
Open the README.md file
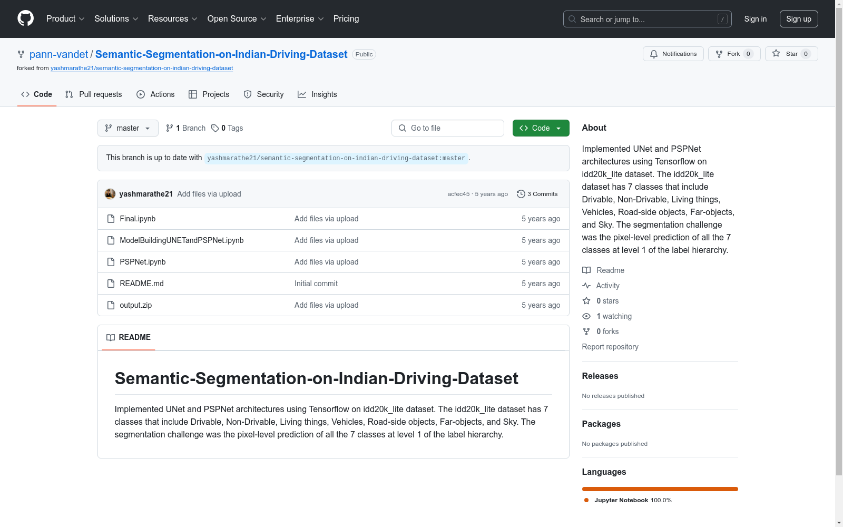142,284
